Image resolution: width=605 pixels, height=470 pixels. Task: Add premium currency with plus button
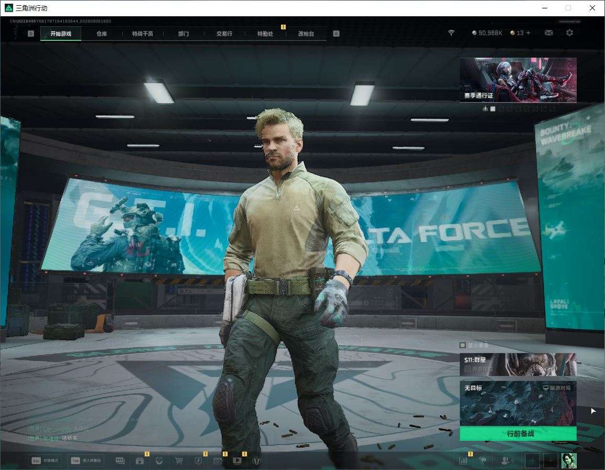(x=528, y=33)
